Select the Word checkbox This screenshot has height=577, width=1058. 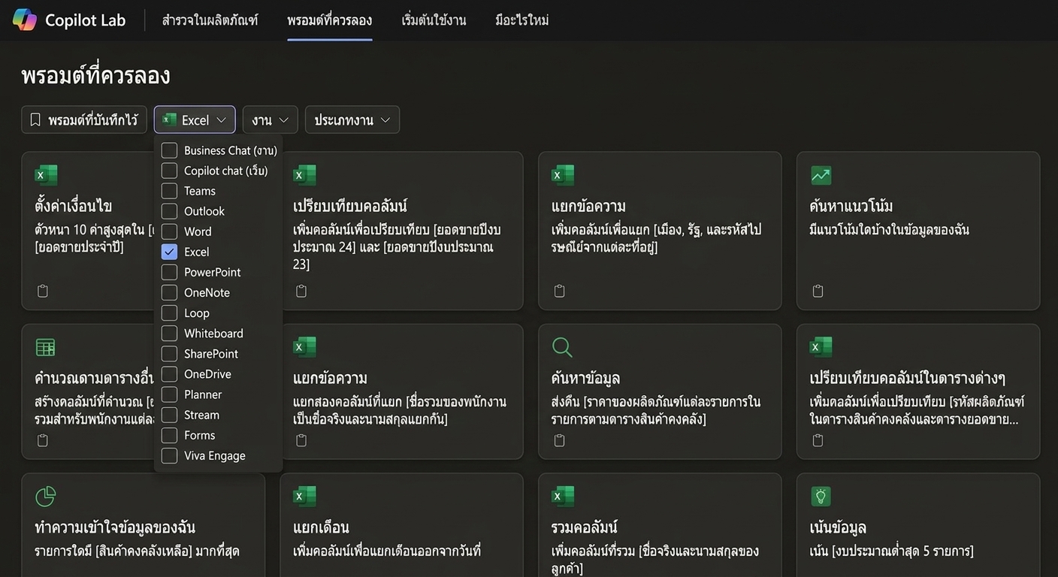[170, 231]
